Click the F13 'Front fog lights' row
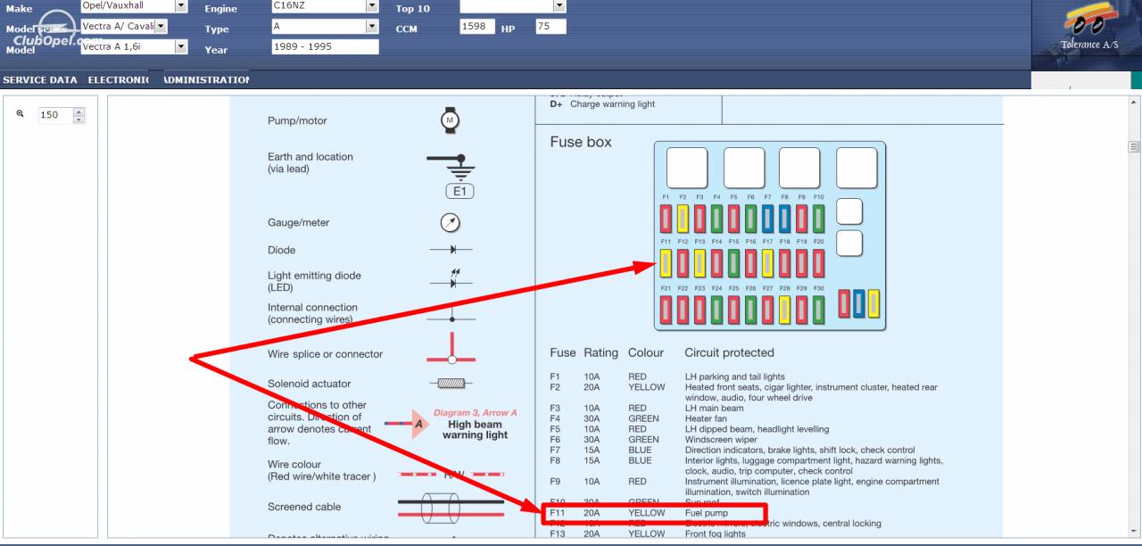 648,534
